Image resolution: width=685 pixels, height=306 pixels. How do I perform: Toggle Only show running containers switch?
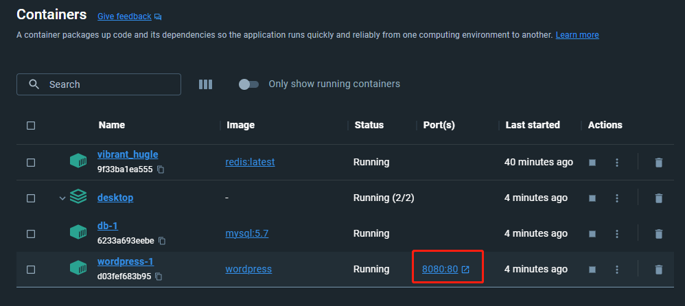[x=248, y=84]
